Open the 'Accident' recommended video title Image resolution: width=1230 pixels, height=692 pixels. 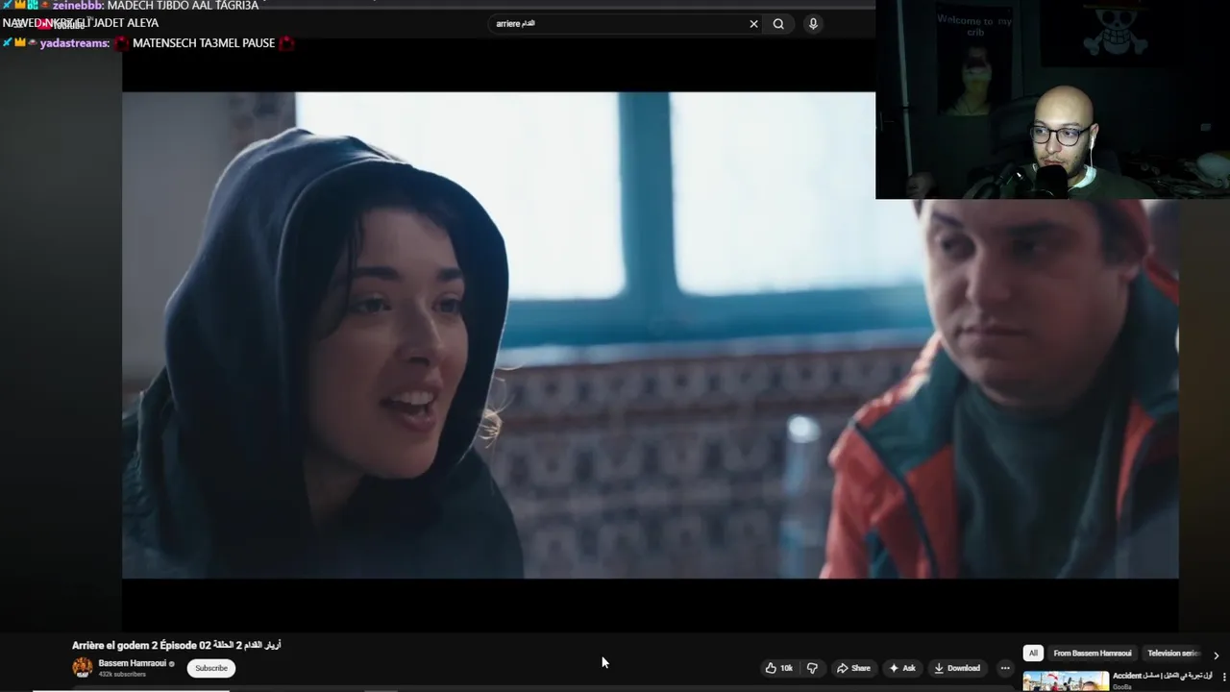click(x=1163, y=676)
